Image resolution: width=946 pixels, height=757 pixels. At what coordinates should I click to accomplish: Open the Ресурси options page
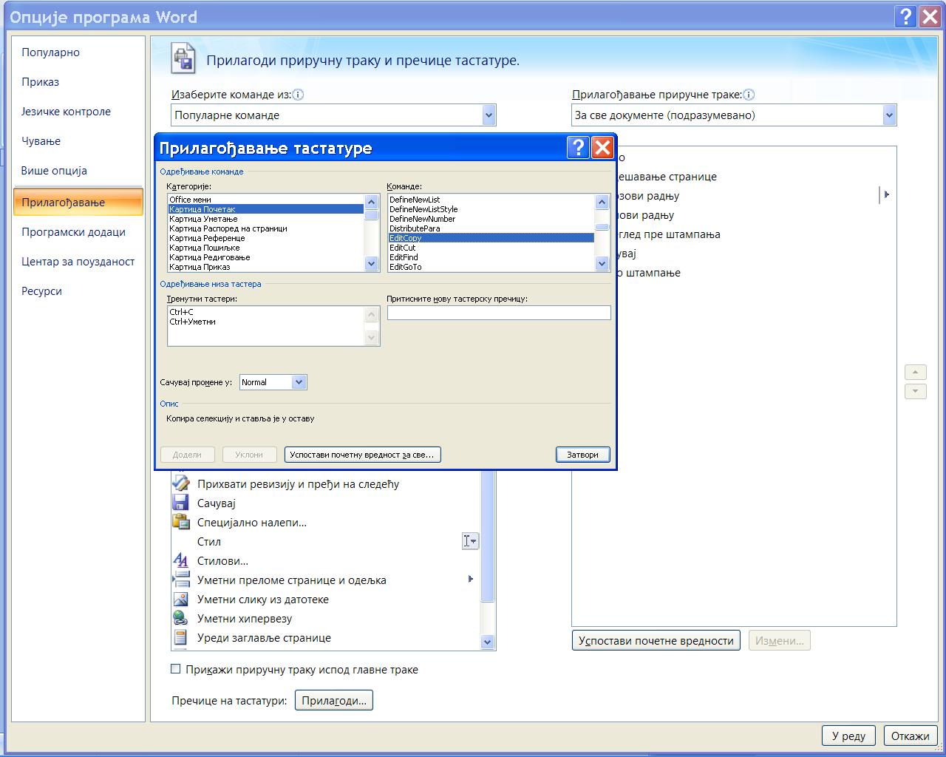click(x=78, y=291)
